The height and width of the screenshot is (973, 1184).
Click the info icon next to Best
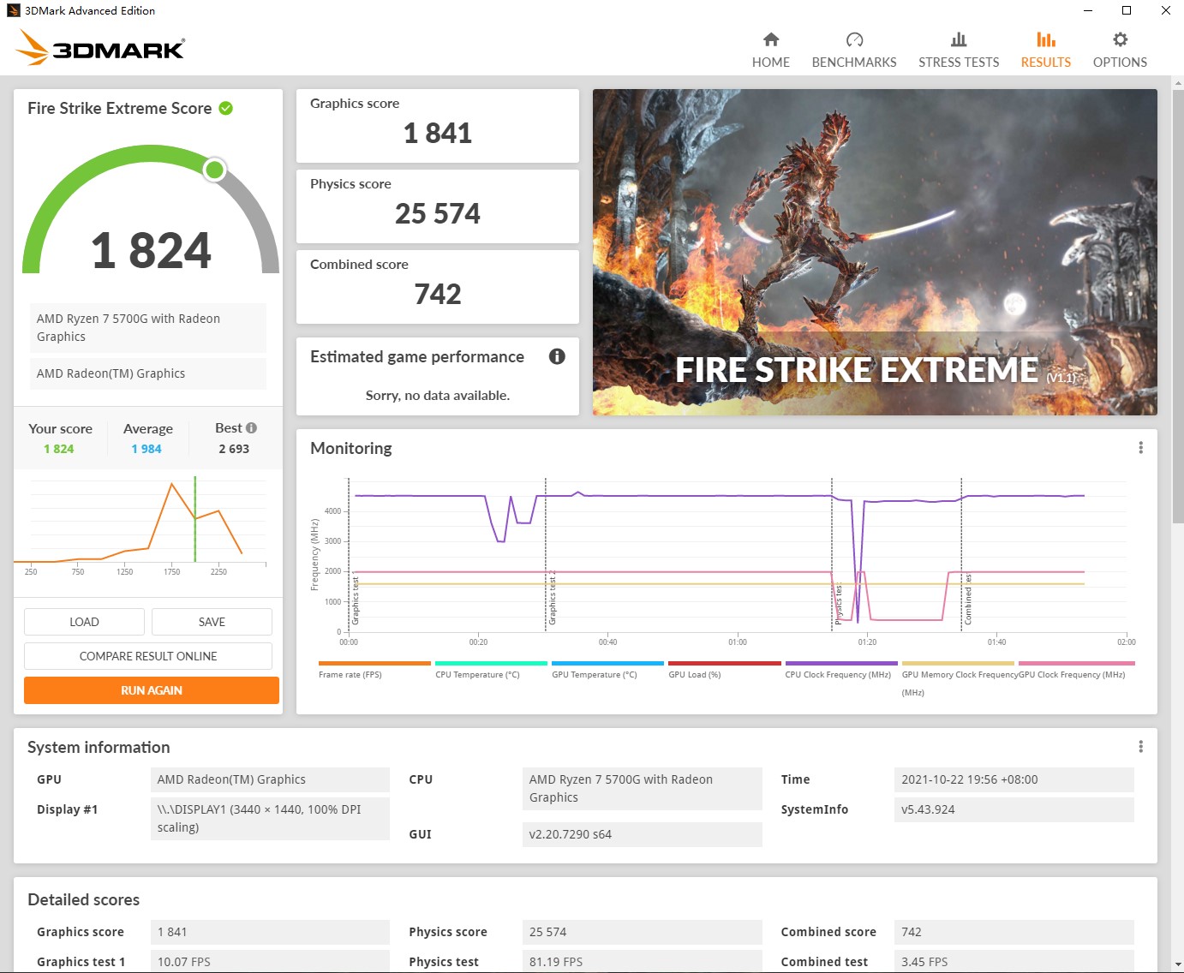[251, 427]
